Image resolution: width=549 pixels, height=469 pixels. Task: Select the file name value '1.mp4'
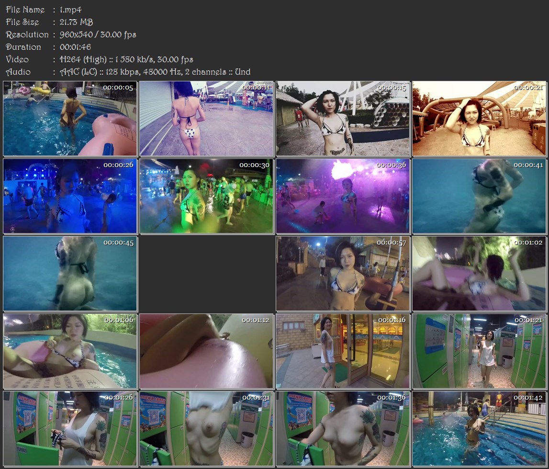pos(70,10)
